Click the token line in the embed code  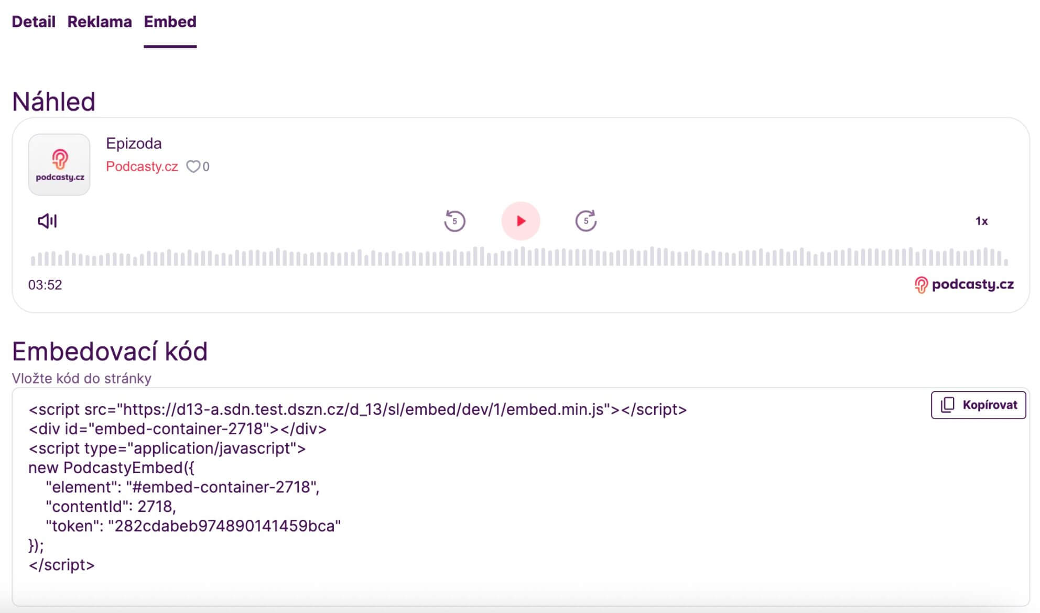click(x=193, y=526)
